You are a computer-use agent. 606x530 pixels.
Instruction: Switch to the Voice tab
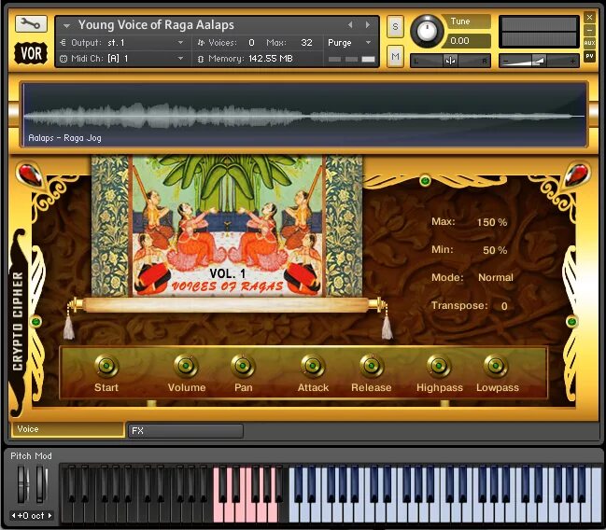click(67, 429)
